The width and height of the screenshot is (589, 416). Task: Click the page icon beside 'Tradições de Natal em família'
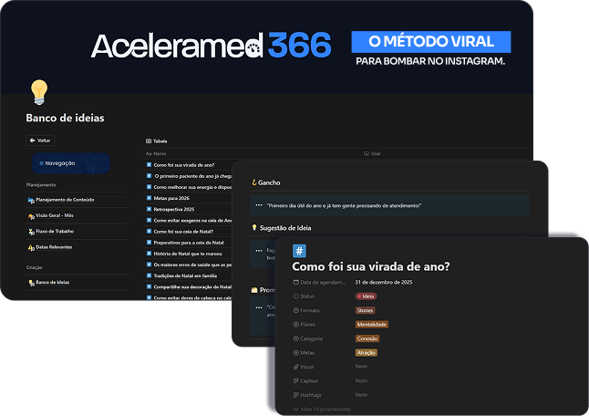[x=149, y=276]
